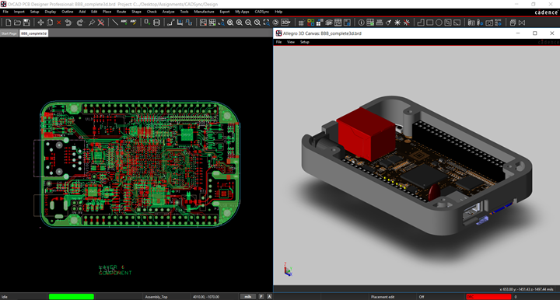Image resolution: width=560 pixels, height=300 pixels.
Task: Toggle the A button in status bar
Action: 269,296
